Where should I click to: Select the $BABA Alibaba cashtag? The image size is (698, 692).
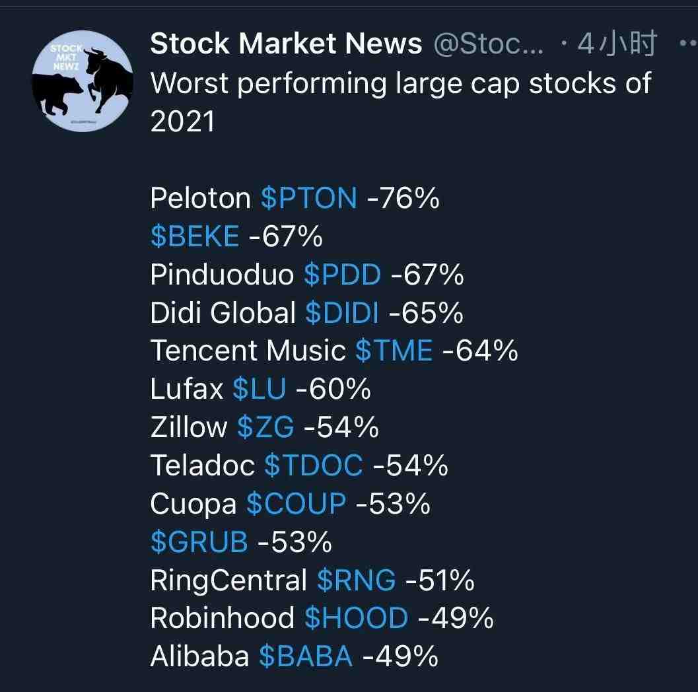[x=306, y=656]
